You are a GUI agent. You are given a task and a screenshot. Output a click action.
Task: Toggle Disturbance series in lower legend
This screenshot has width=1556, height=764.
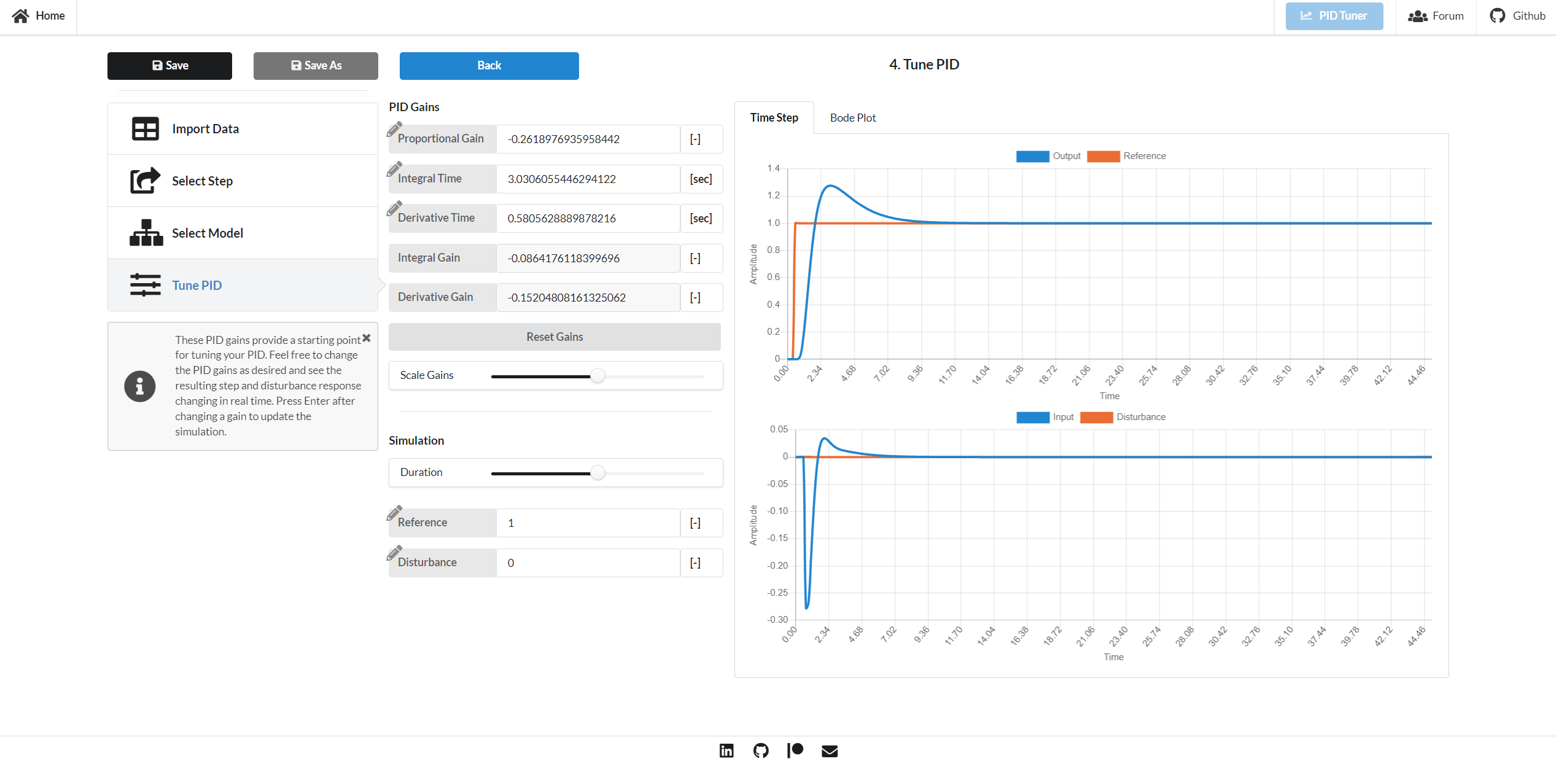(x=1122, y=417)
